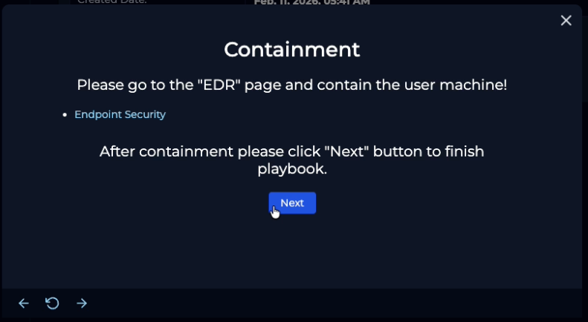Click the "After containment" phrase
588x322 pixels.
tap(166, 151)
